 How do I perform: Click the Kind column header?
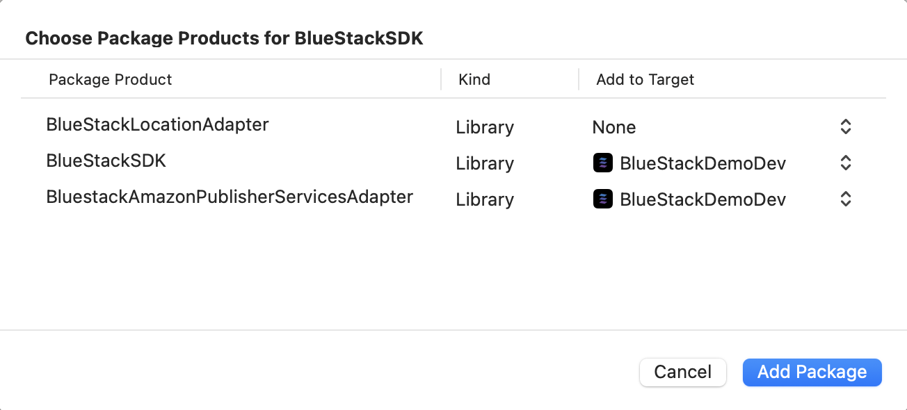tap(474, 79)
